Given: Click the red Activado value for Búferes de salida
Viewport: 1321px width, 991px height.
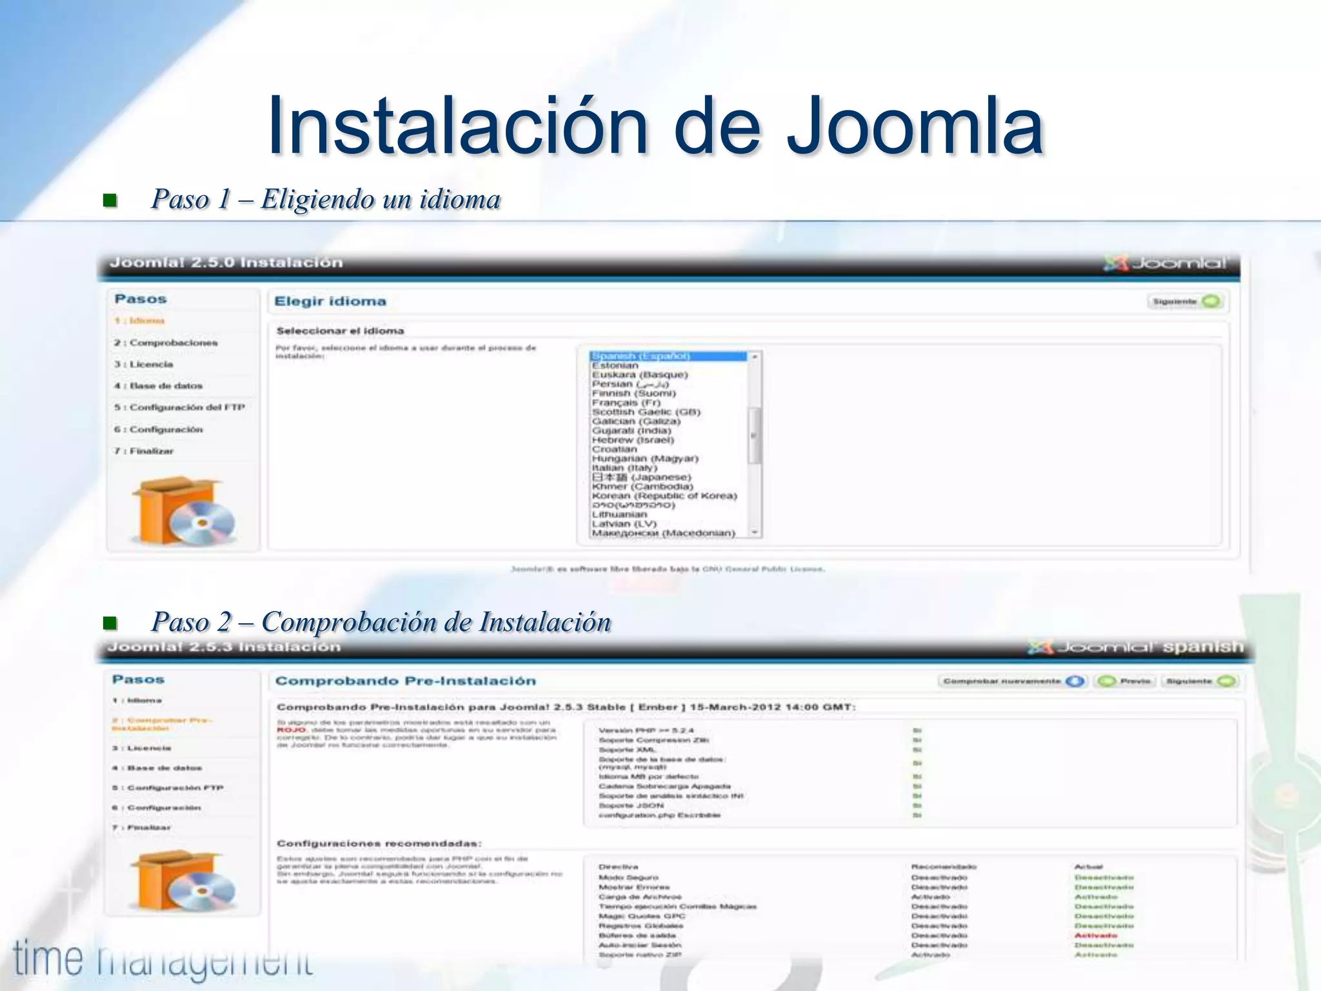Looking at the screenshot, I should (1095, 936).
